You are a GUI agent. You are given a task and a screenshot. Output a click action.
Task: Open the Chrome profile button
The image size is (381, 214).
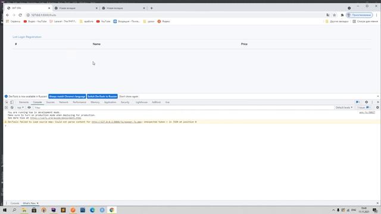pyautogui.click(x=360, y=15)
